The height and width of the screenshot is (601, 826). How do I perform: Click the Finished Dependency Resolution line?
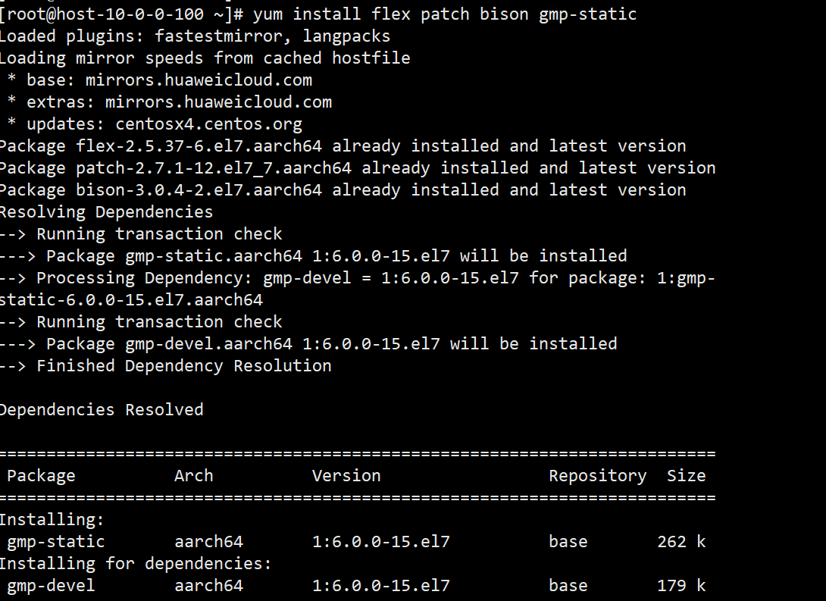point(166,366)
